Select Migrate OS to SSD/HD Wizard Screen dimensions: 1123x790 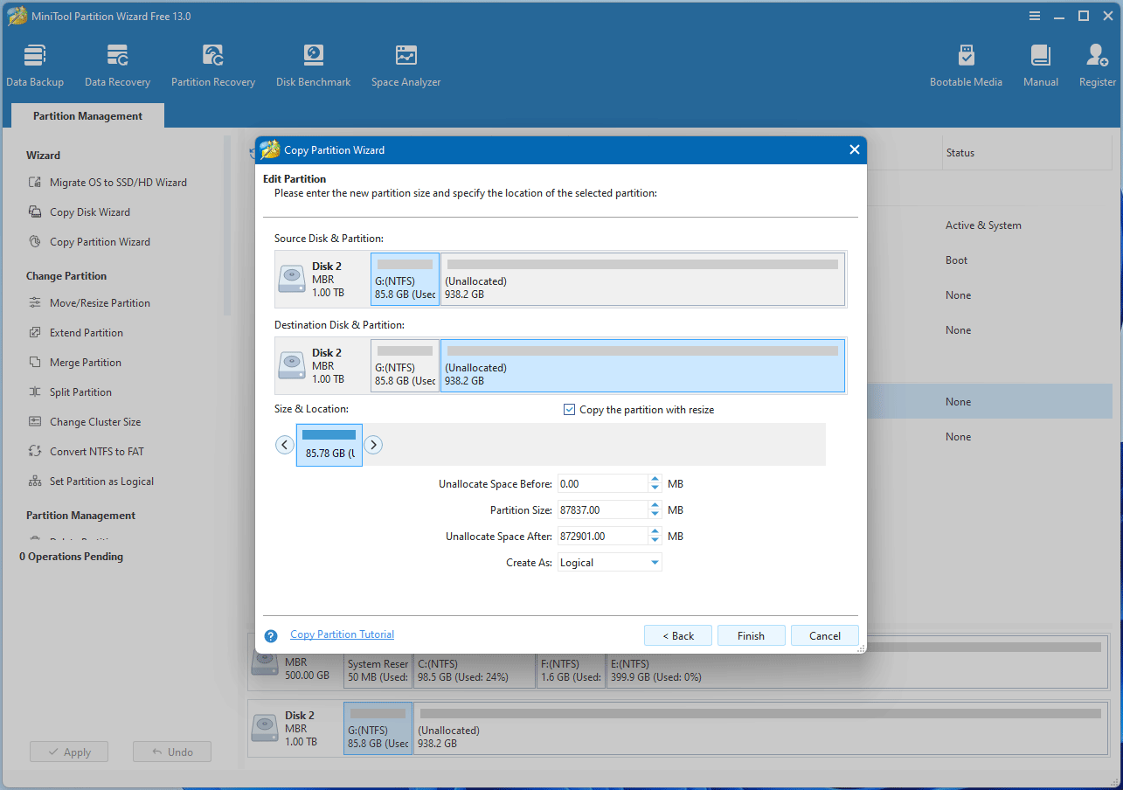(x=118, y=183)
